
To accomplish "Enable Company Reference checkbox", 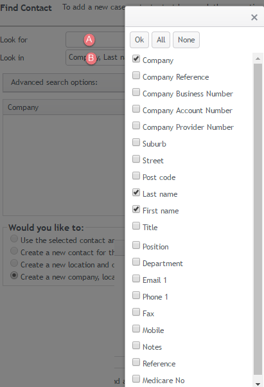I will coord(136,75).
